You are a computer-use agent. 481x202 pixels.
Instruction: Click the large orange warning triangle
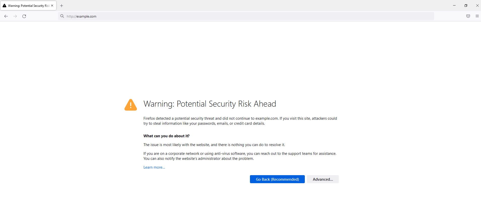pyautogui.click(x=131, y=105)
